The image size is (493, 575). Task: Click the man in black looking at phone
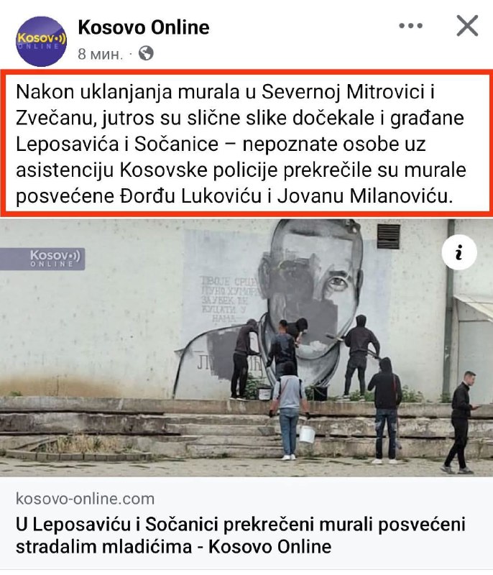461,422
